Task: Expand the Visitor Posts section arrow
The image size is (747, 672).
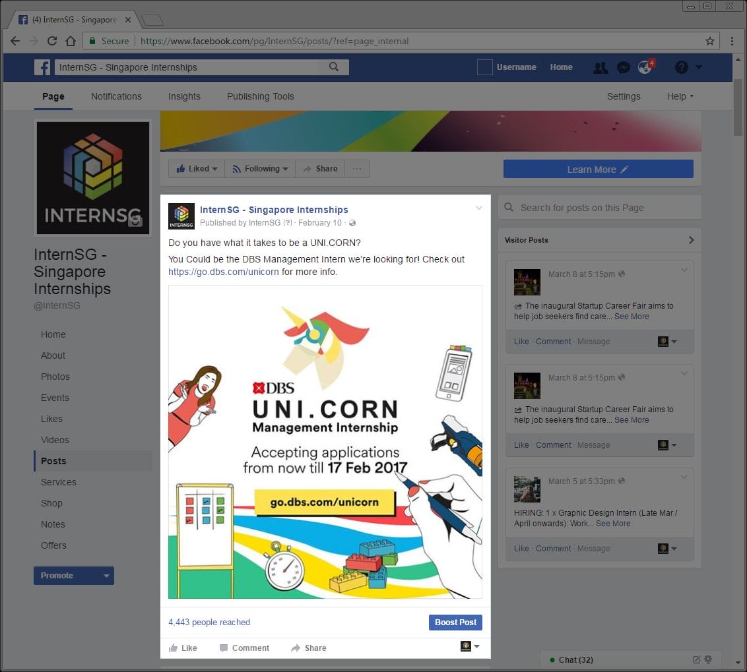Action: coord(691,240)
